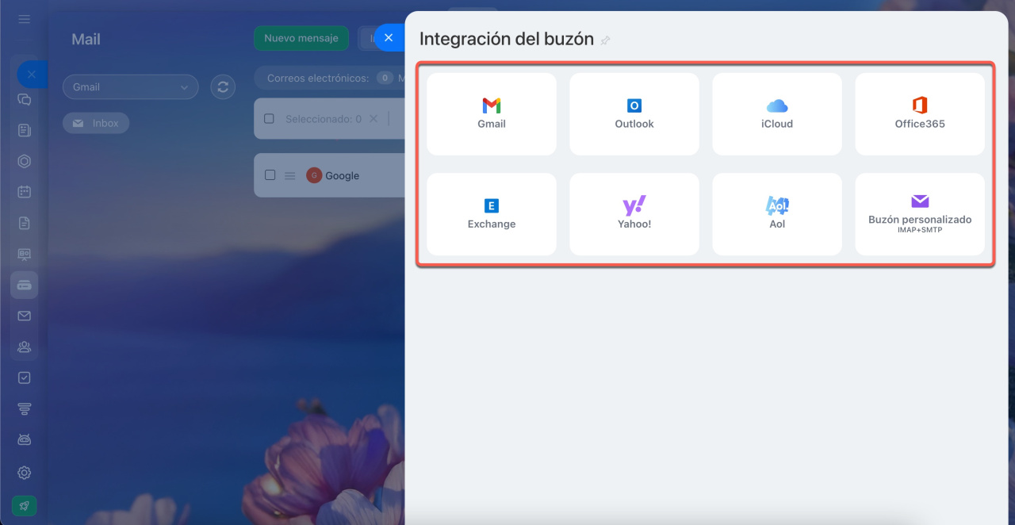This screenshot has height=525, width=1015.
Task: Open the highlighted drive sidebar icon
Action: 25,285
